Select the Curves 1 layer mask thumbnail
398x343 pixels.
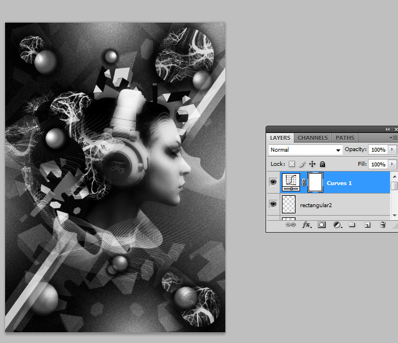(315, 183)
